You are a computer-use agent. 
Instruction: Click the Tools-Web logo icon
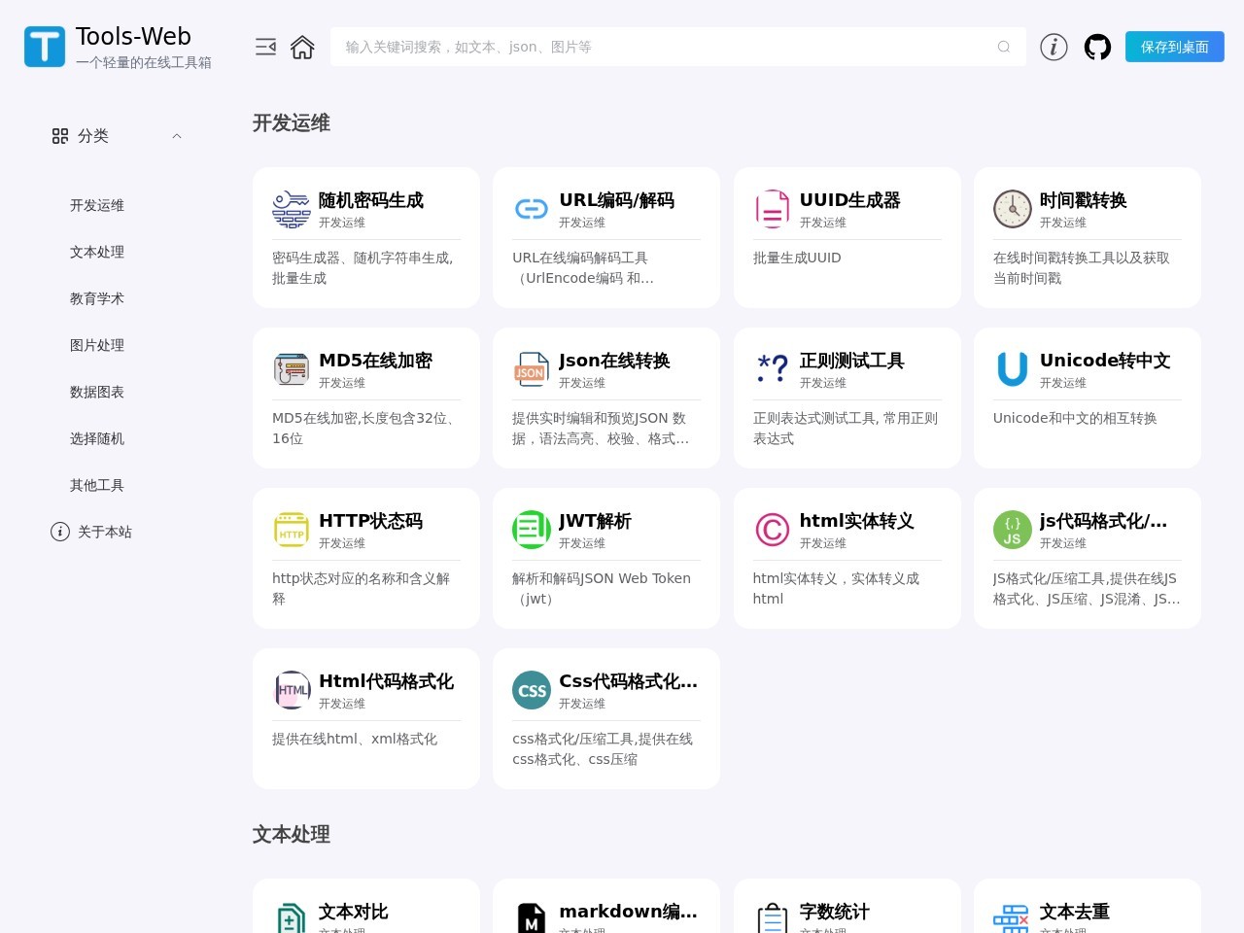45,47
